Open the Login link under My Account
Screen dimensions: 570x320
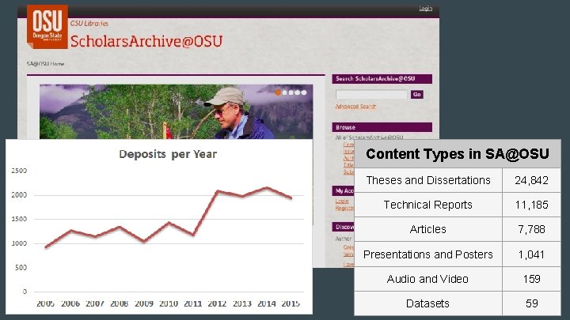(342, 201)
